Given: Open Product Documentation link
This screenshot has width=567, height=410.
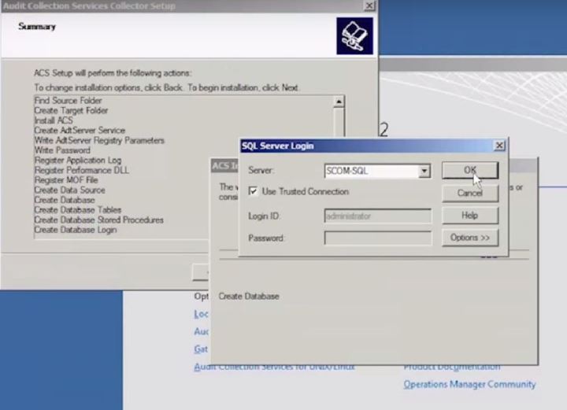Looking at the screenshot, I should (x=451, y=367).
